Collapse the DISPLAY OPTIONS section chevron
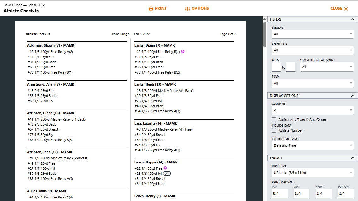358x201 pixels. tap(352, 96)
